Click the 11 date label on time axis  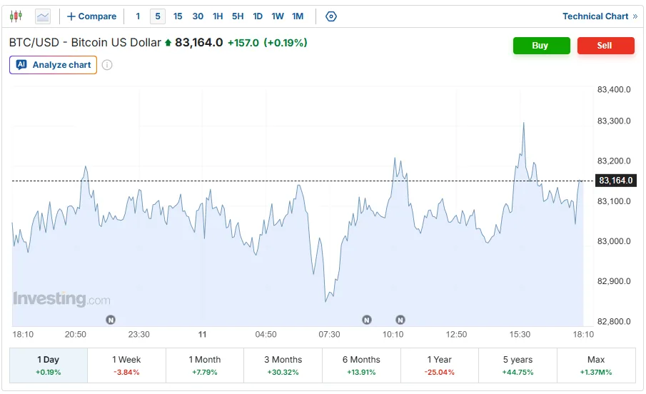[202, 334]
